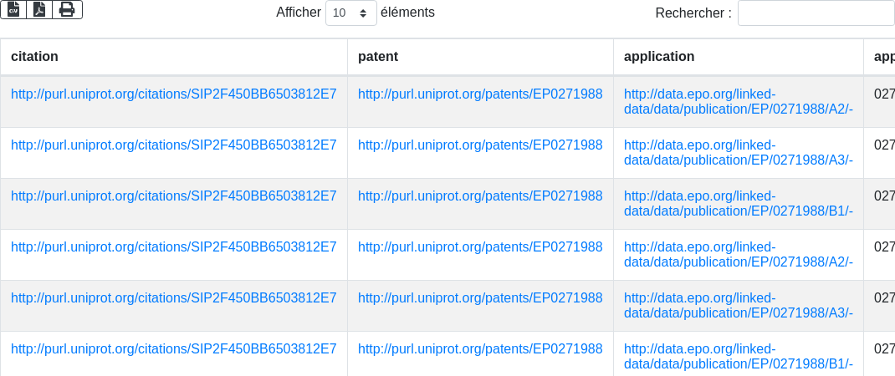Sort by the citation column header

34,57
